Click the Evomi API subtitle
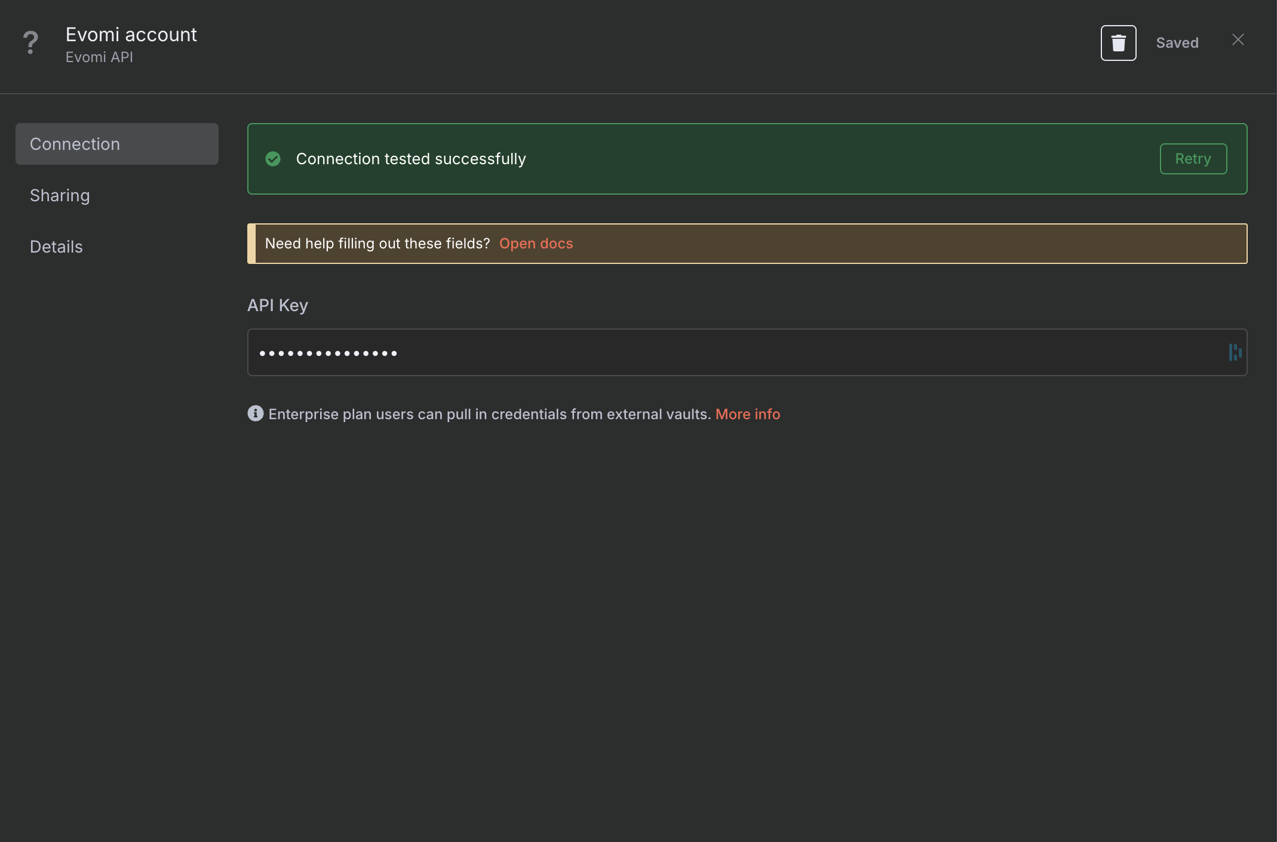1277x842 pixels. click(99, 57)
